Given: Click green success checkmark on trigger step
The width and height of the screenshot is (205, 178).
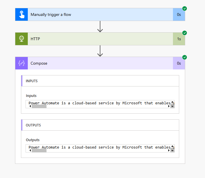Looking at the screenshot, I should (185, 9).
